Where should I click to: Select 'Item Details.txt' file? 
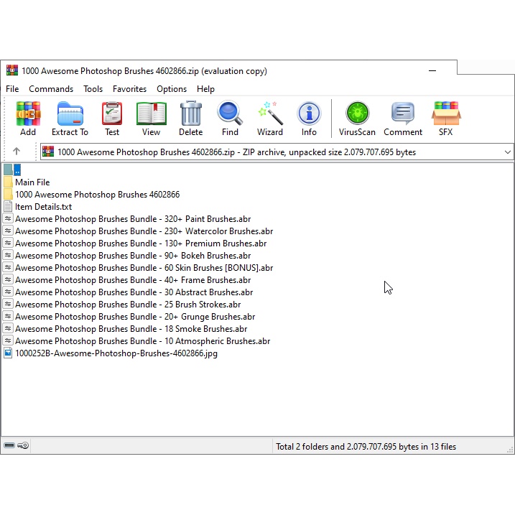(43, 207)
